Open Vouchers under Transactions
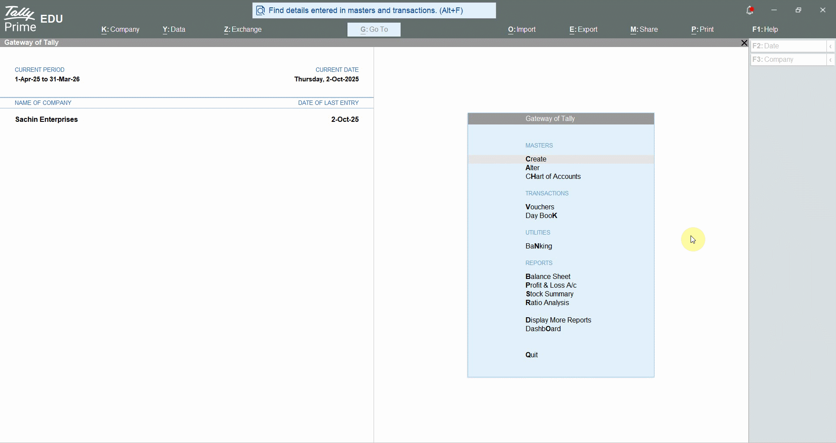The image size is (836, 443). click(540, 207)
